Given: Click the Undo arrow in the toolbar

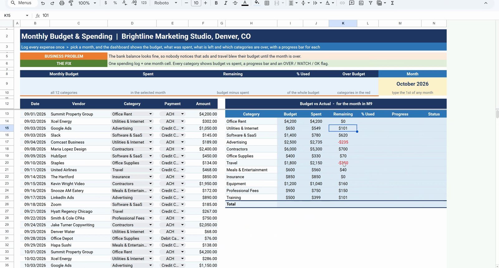Looking at the screenshot, I should pos(43,3).
